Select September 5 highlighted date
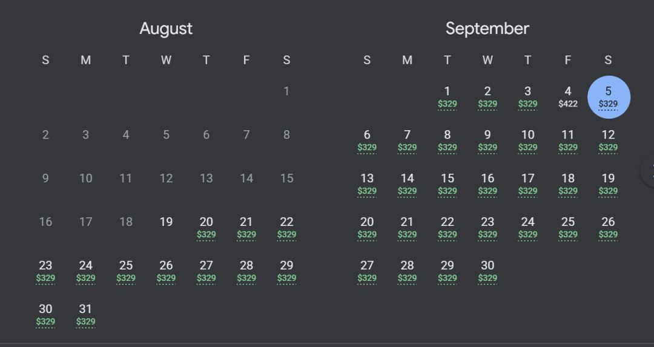The height and width of the screenshot is (347, 654). pyautogui.click(x=608, y=97)
